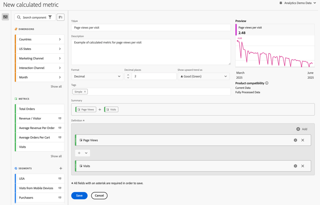Remove the Simple tag
Image resolution: width=320 pixels, height=205 pixels.
tap(85, 92)
